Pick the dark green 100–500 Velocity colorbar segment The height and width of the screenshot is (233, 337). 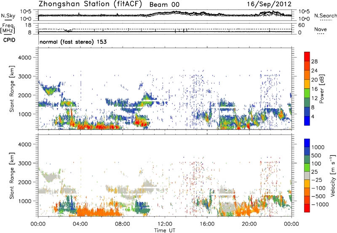307,159
